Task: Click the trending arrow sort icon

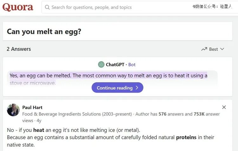Action: [204, 49]
